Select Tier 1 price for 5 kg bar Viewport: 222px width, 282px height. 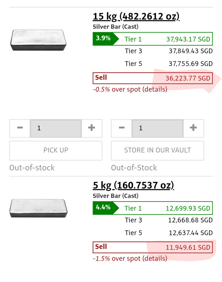pos(153,208)
